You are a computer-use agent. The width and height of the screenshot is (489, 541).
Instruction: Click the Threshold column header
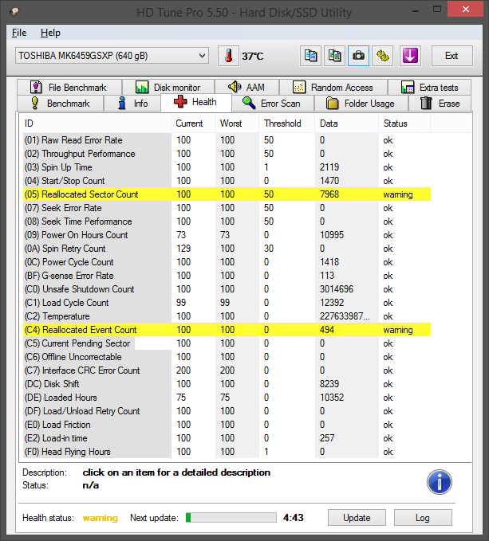coord(286,123)
